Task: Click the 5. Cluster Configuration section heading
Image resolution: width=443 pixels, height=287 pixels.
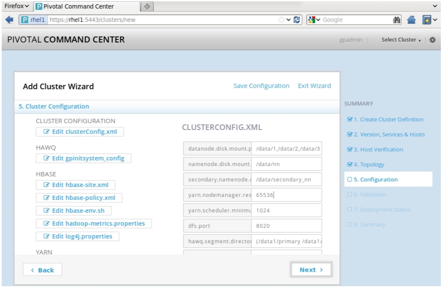Action: tap(54, 106)
